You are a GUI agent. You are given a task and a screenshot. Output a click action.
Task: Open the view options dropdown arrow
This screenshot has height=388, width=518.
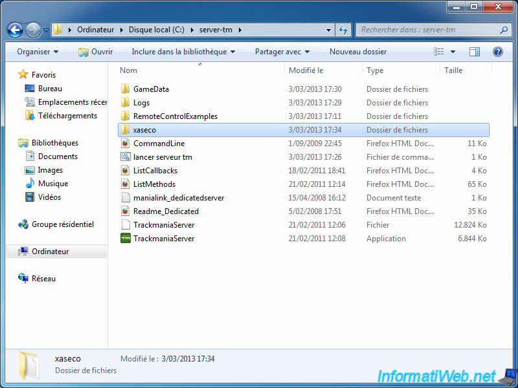(453, 52)
